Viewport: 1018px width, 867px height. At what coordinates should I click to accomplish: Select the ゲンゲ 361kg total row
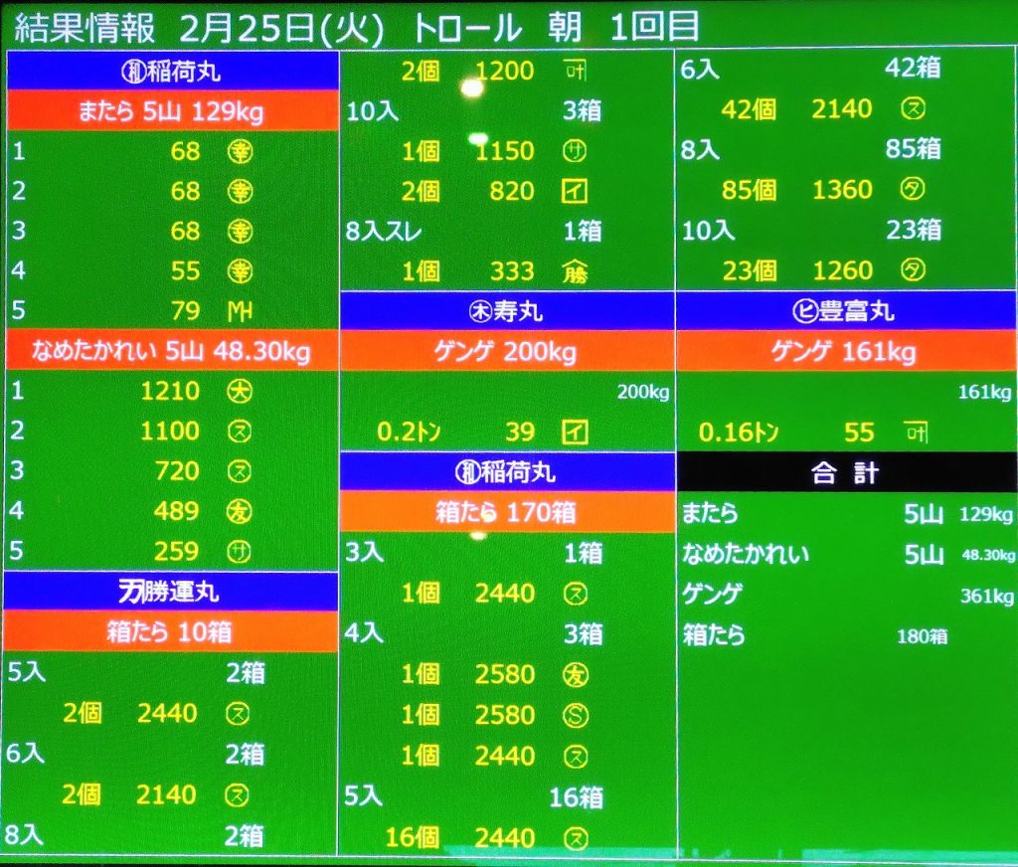(x=846, y=596)
